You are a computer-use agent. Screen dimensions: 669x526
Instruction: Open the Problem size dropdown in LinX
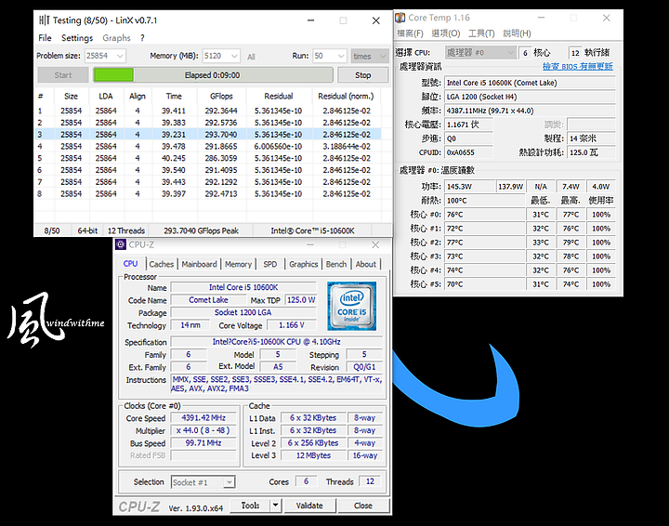pos(120,56)
